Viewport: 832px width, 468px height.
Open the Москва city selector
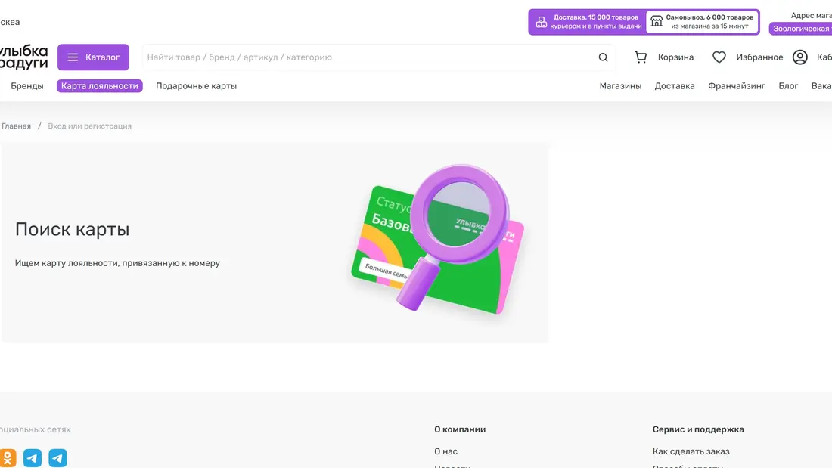click(10, 22)
